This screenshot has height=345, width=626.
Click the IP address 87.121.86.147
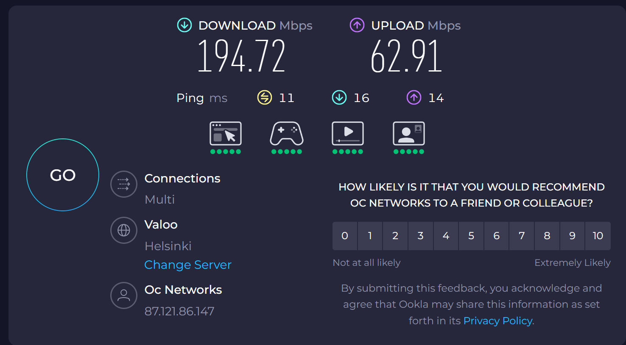[x=179, y=312]
